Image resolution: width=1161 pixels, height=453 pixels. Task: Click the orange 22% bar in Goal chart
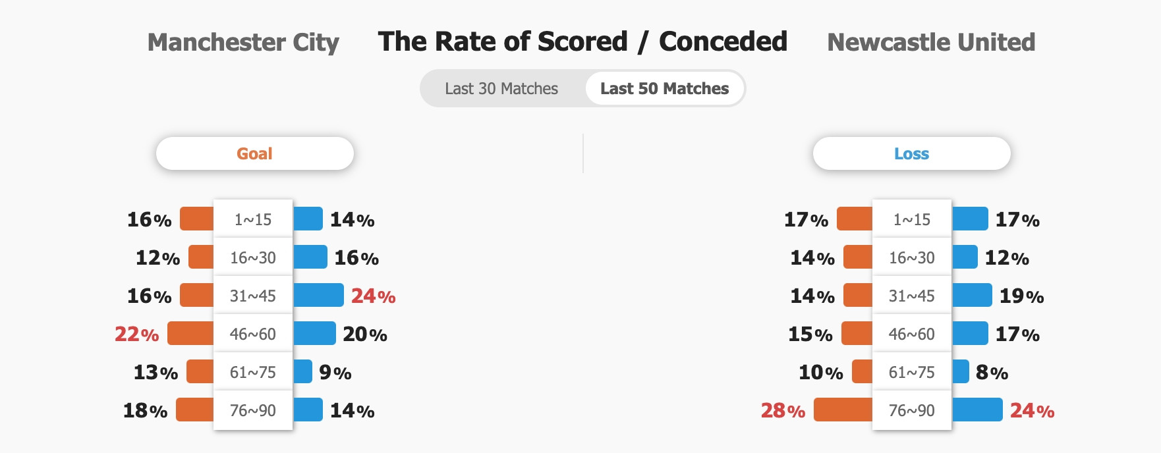190,333
